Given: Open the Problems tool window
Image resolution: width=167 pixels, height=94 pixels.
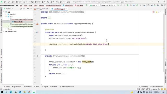Looking at the screenshot, I should (17, 87).
